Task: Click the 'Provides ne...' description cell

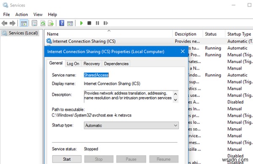Action: (187, 41)
